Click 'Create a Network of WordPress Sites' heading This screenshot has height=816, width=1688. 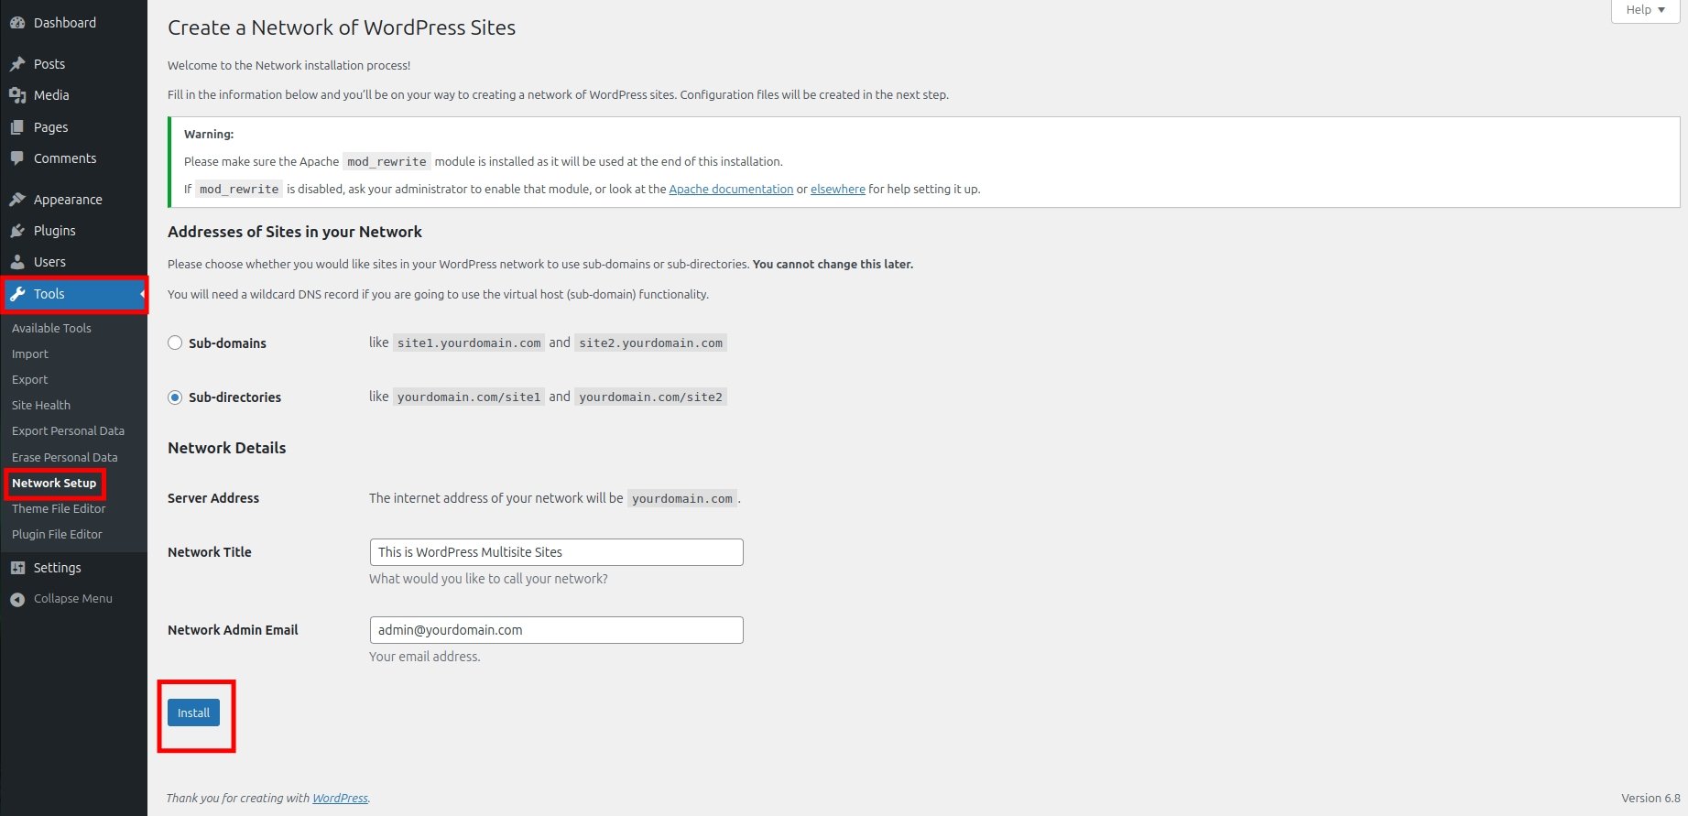click(342, 27)
